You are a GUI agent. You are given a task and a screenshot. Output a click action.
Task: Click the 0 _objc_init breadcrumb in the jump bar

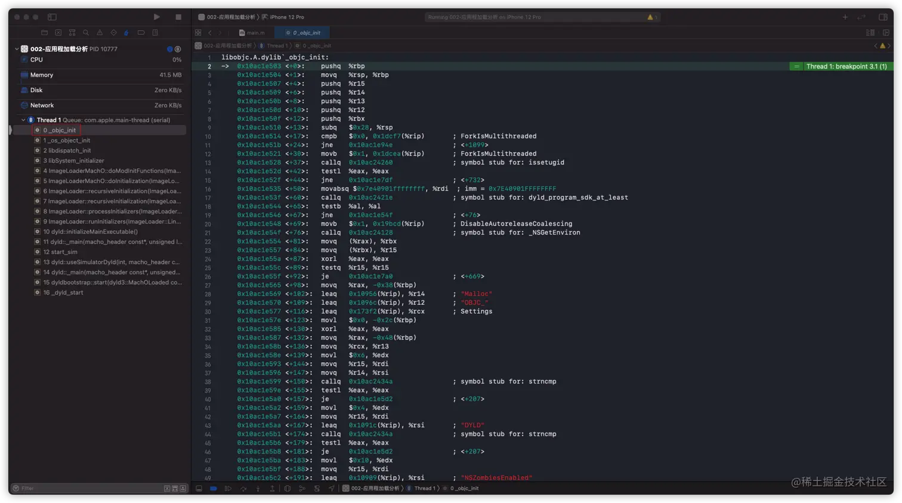[313, 46]
